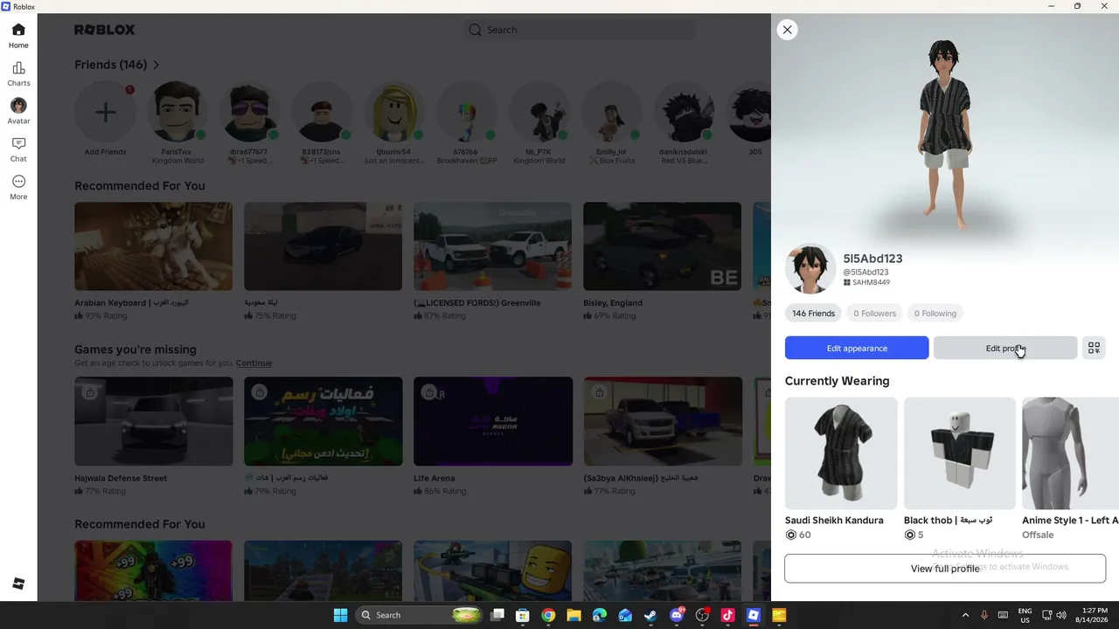Screen dimensions: 1119x629
Task: Open the Saudi Sheikh Kandura item
Action: pyautogui.click(x=841, y=469)
